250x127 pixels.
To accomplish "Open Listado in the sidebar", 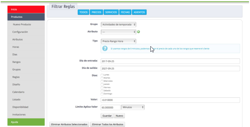I will (26, 99).
